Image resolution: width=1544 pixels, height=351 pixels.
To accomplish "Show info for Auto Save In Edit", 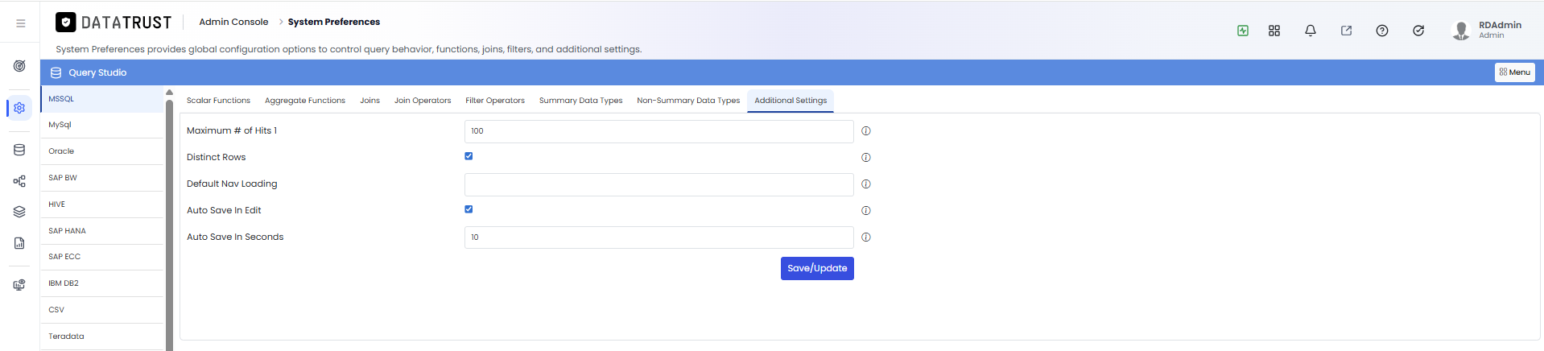I will pyautogui.click(x=866, y=211).
